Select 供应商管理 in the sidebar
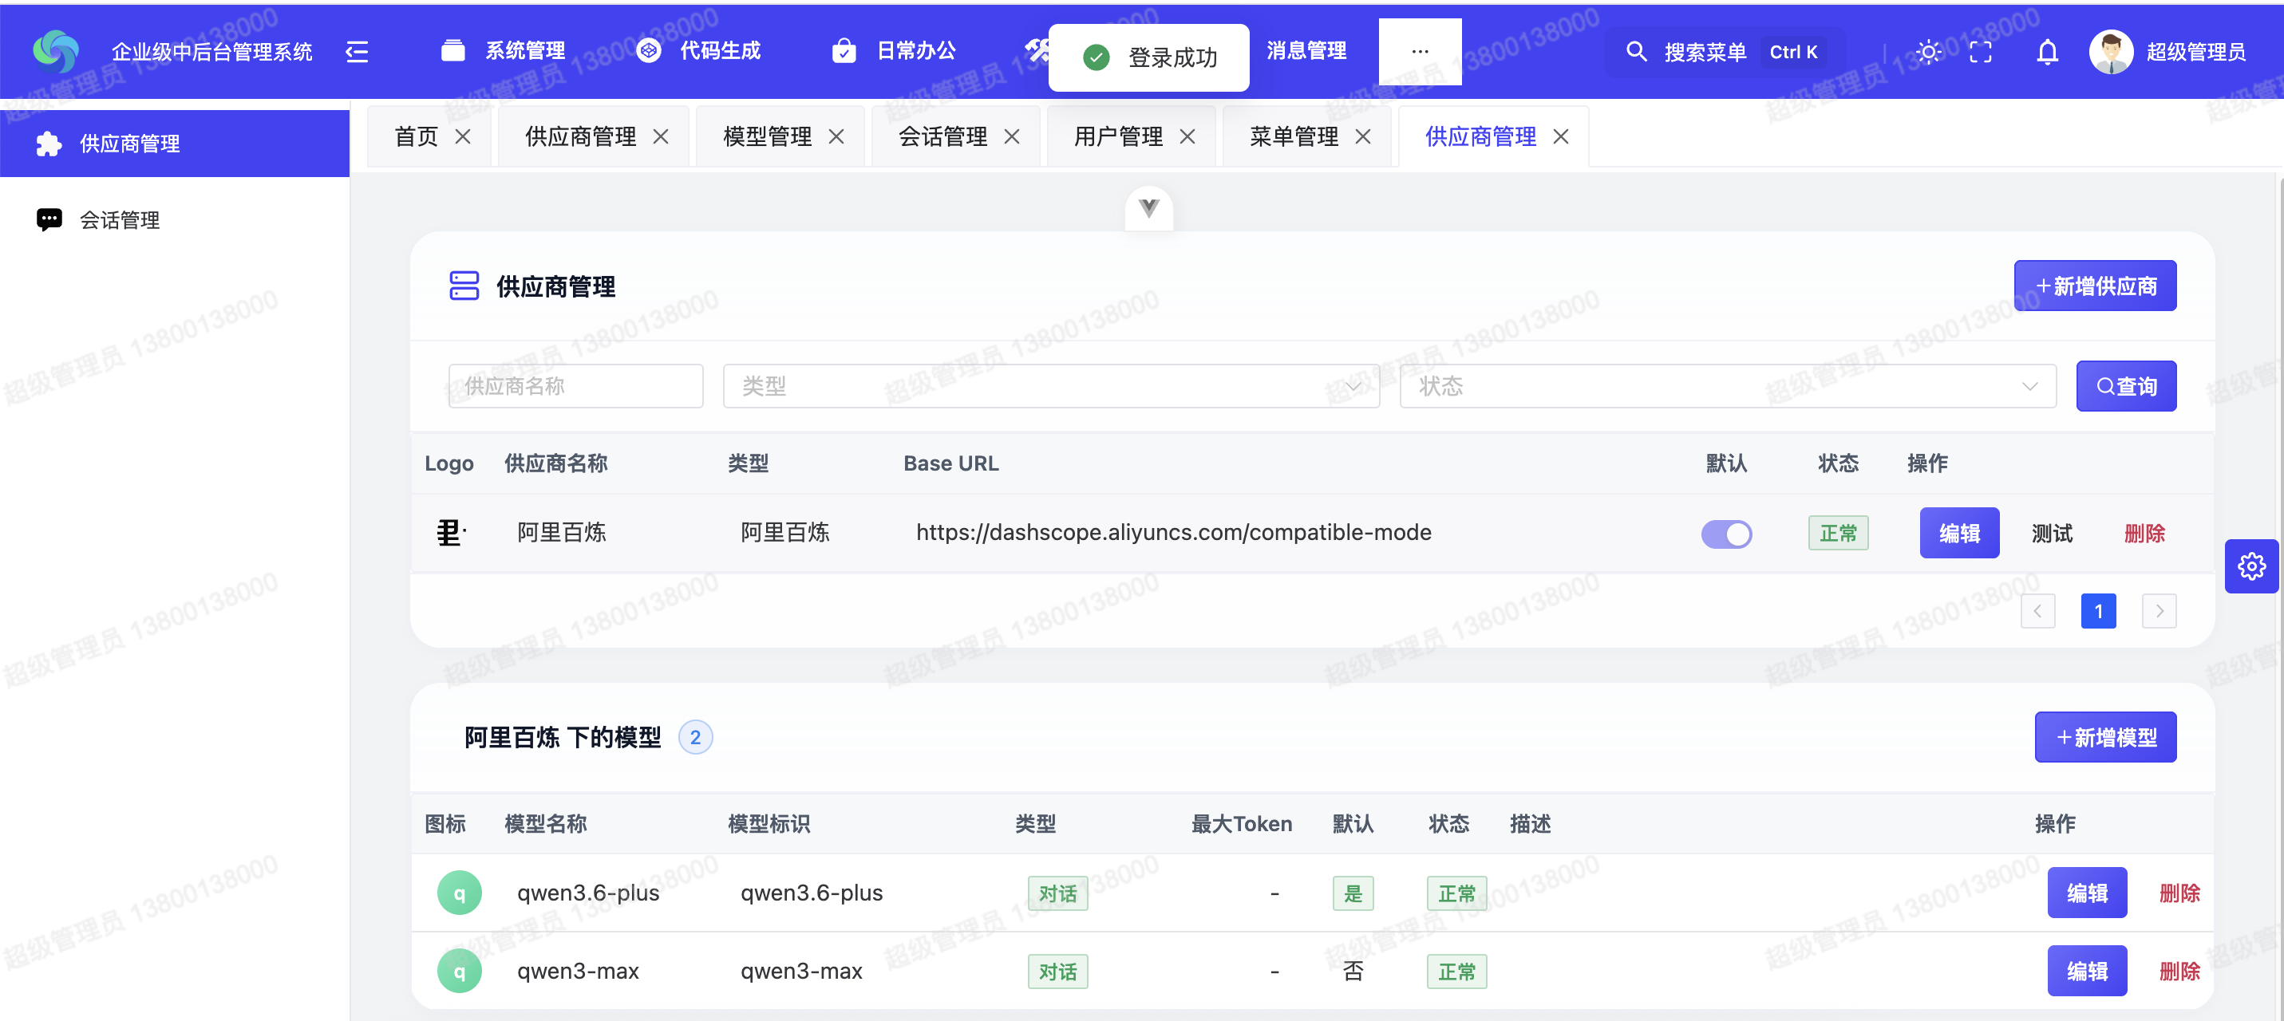The image size is (2284, 1021). pos(175,144)
